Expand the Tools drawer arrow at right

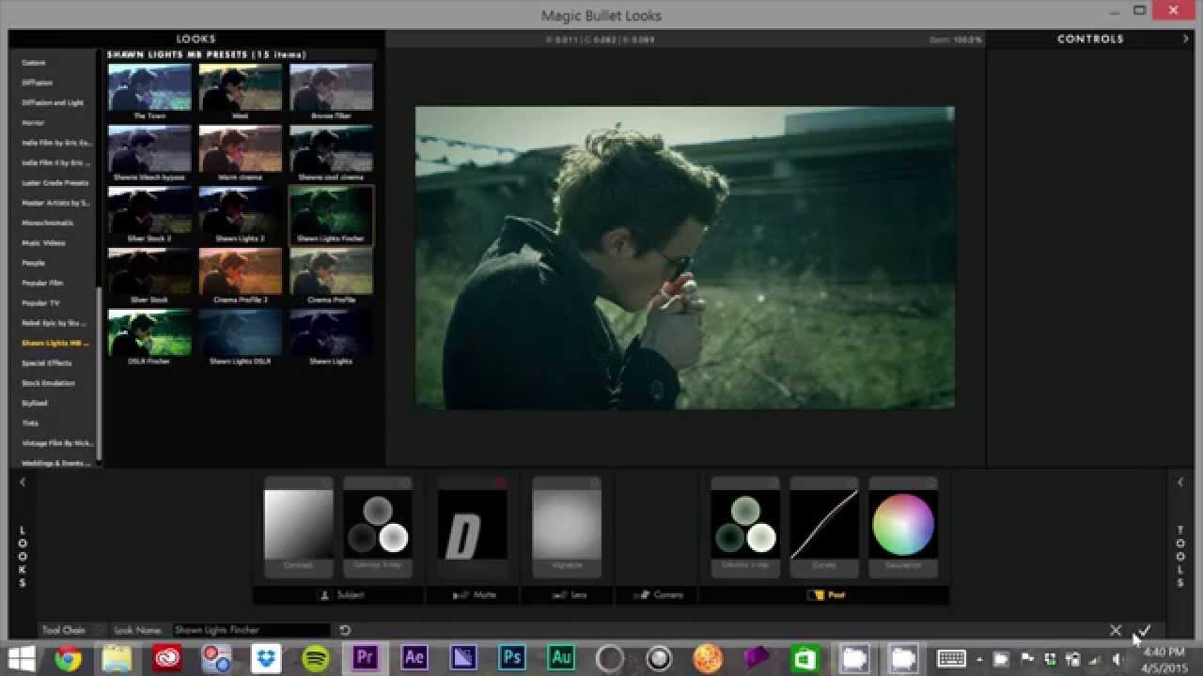click(x=1180, y=482)
